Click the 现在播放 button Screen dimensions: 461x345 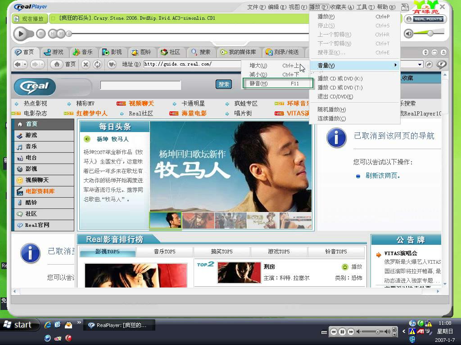(x=29, y=18)
